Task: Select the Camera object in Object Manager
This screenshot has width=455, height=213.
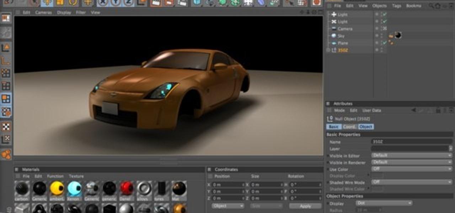Action: click(345, 29)
